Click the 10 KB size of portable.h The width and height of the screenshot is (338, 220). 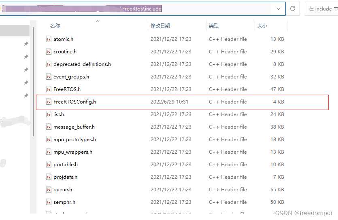(x=277, y=165)
